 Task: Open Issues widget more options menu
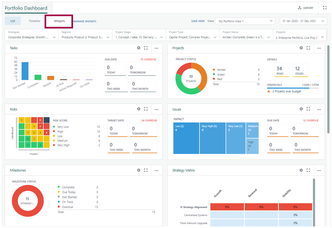319,109
